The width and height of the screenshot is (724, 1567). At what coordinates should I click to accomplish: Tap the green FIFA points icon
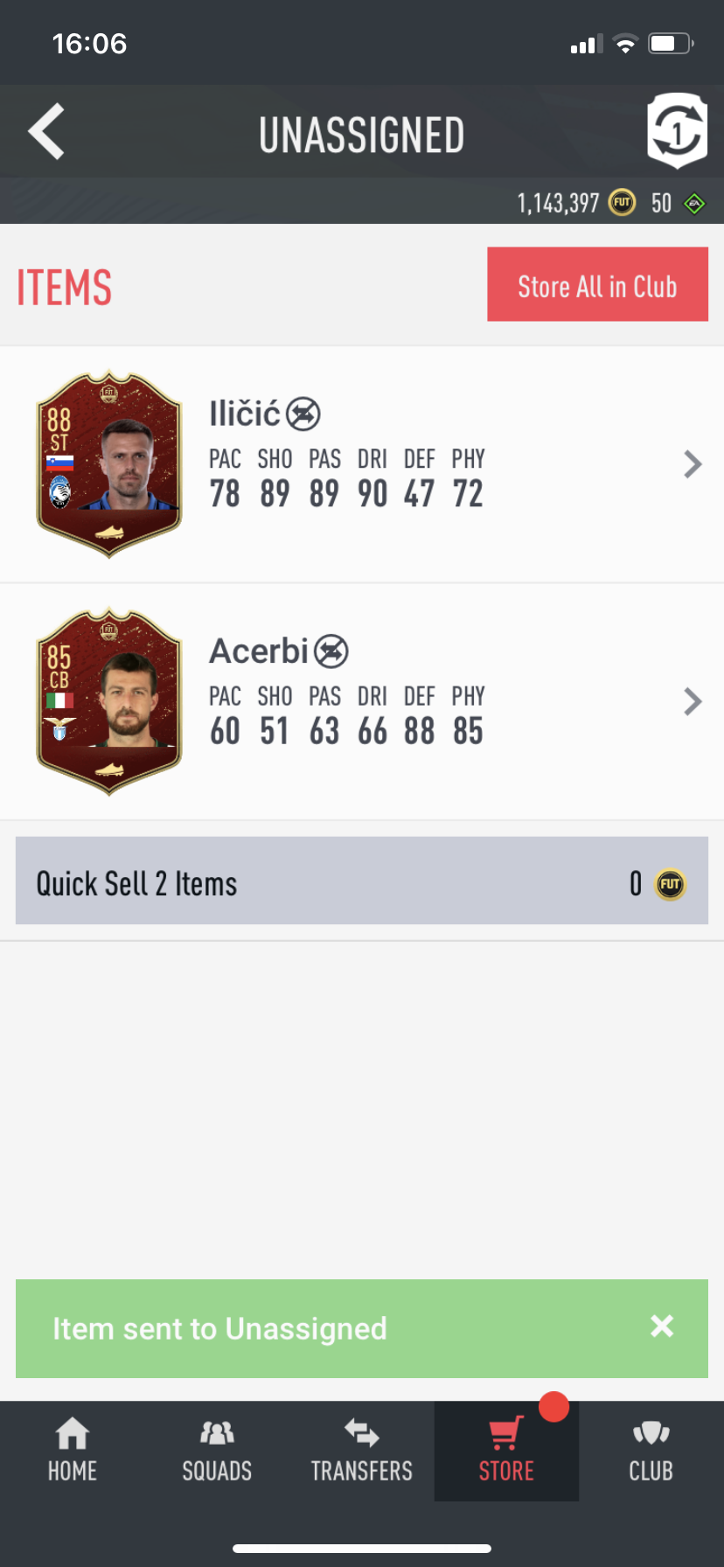(694, 204)
